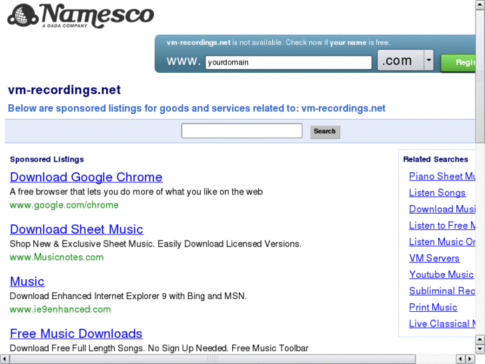Click the horizontal scrollbar left arrow
The width and height of the screenshot is (485, 364).
[x=4, y=359]
